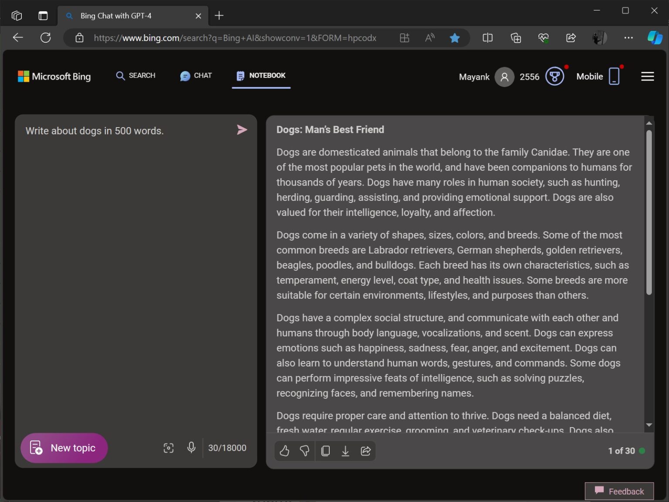Start a New topic conversation
The image size is (669, 502).
click(x=64, y=448)
